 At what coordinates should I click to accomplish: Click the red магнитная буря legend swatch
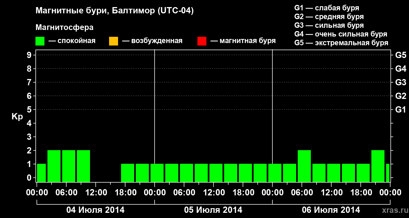202,41
